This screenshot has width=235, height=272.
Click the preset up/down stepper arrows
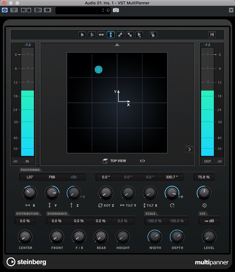click(x=103, y=10)
